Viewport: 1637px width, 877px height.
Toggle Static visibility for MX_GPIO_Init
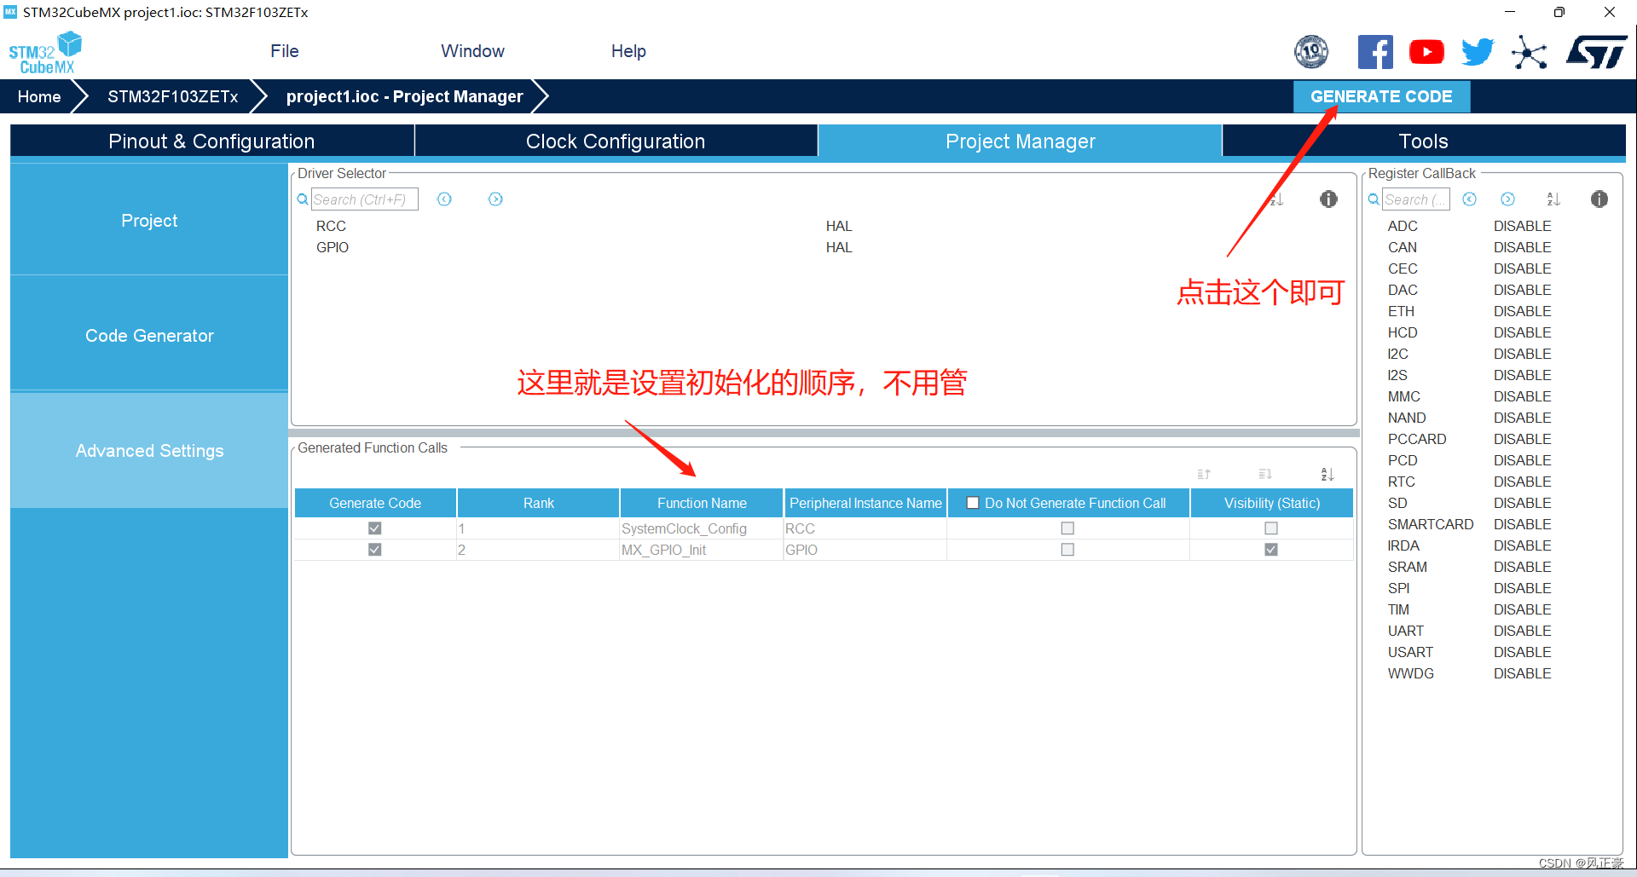pyautogui.click(x=1271, y=550)
